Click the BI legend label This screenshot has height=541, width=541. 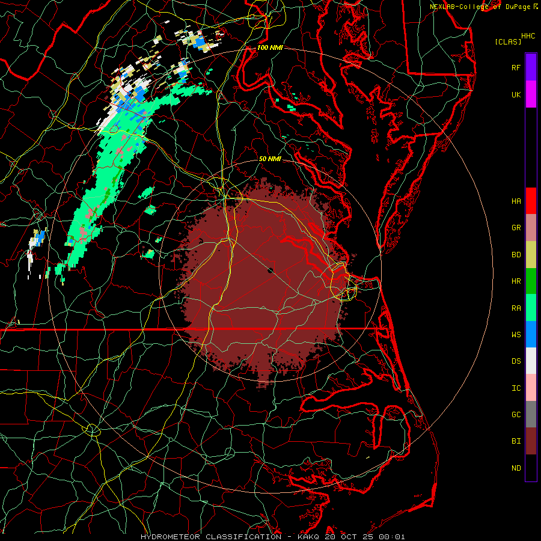click(x=516, y=441)
